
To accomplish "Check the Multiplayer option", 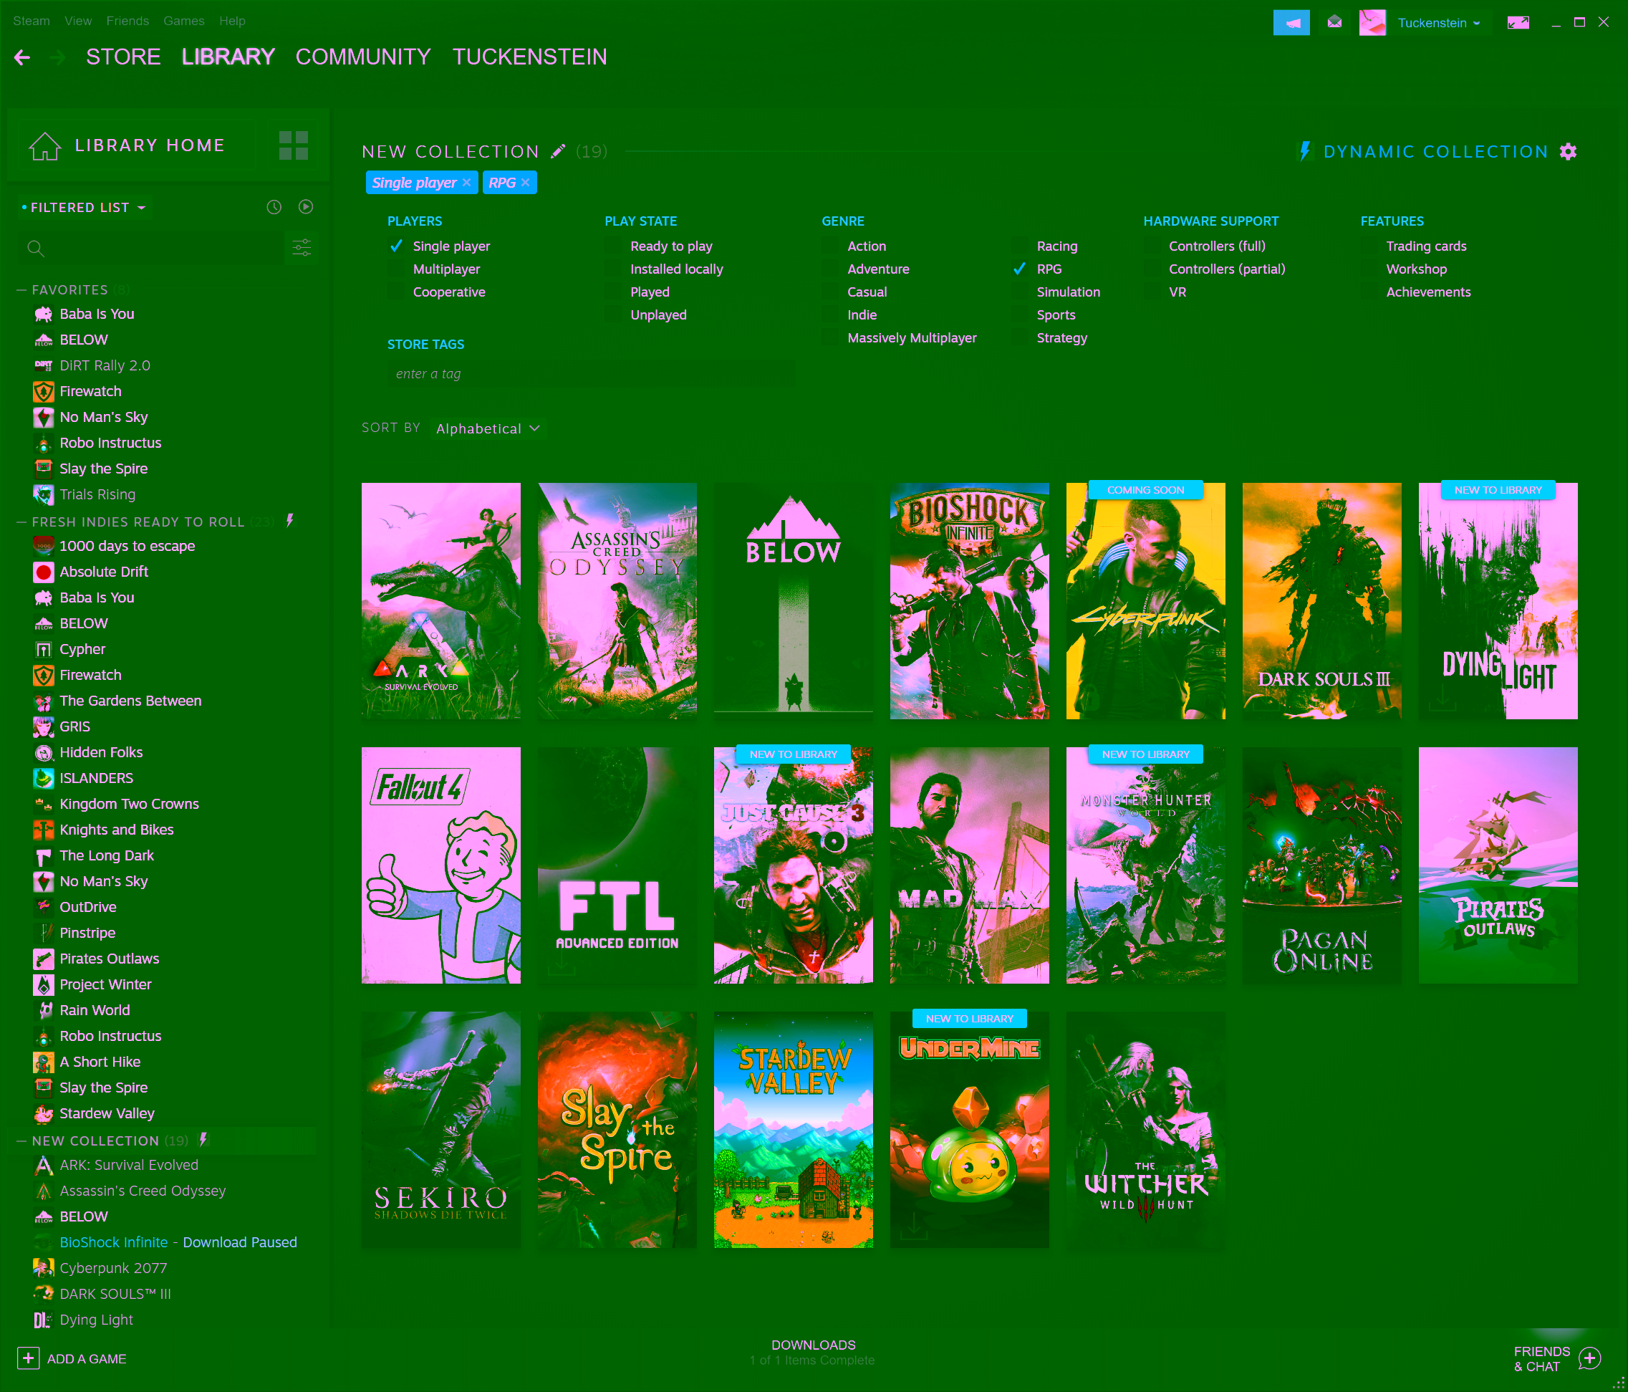I will [397, 269].
